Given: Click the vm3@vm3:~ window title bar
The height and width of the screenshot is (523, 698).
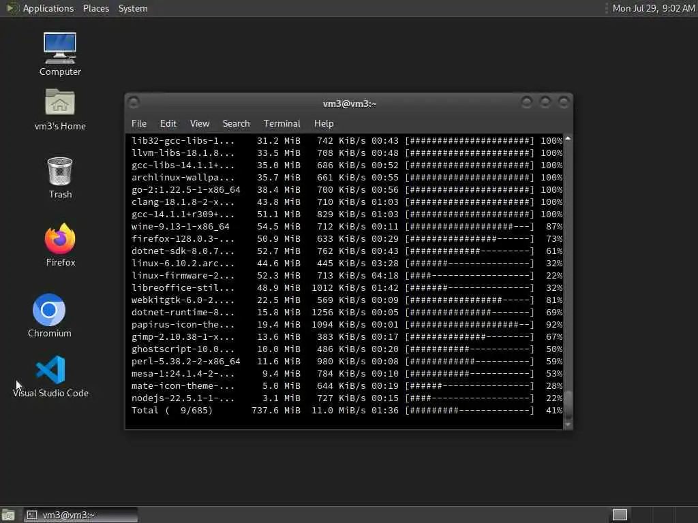Looking at the screenshot, I should [350, 104].
